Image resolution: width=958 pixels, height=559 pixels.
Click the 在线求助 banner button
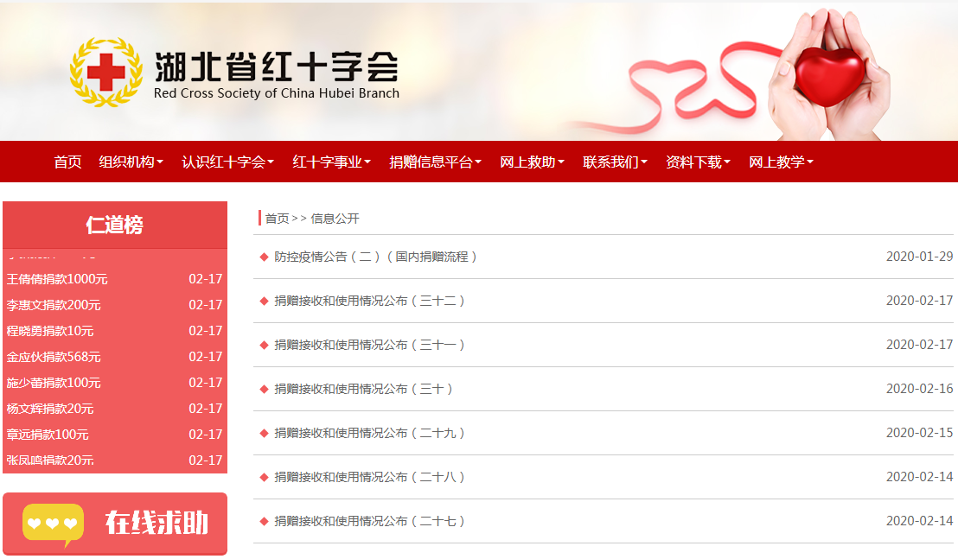point(115,524)
